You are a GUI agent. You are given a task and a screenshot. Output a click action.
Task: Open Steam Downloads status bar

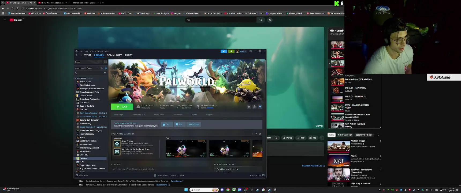(169, 175)
